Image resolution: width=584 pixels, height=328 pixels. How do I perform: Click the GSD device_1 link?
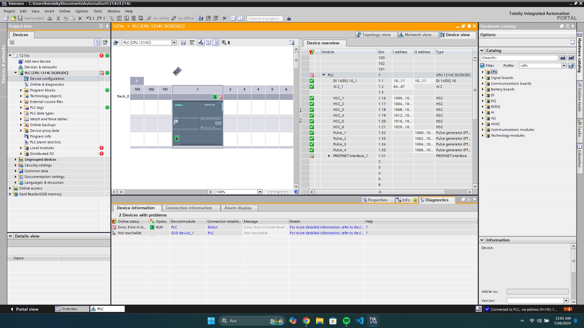coord(182,233)
